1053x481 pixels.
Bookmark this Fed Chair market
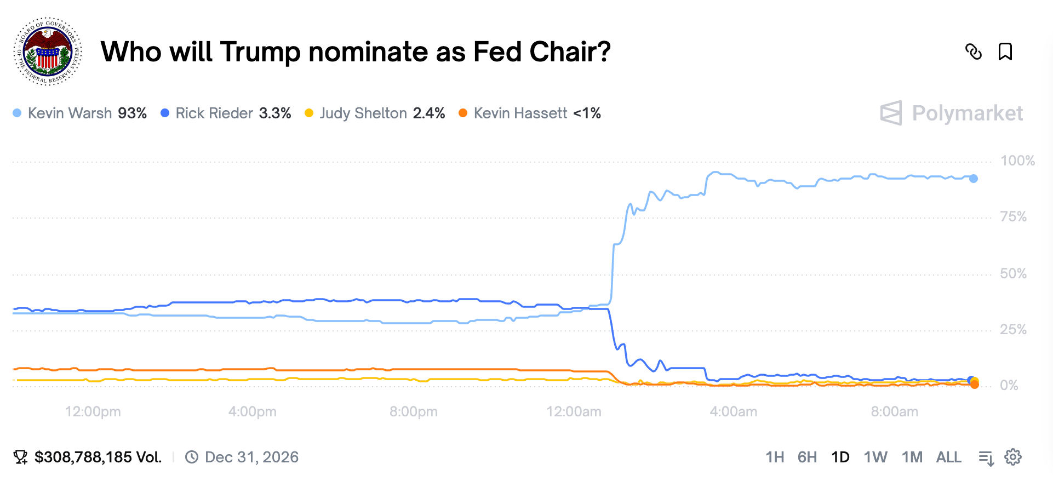point(1005,52)
